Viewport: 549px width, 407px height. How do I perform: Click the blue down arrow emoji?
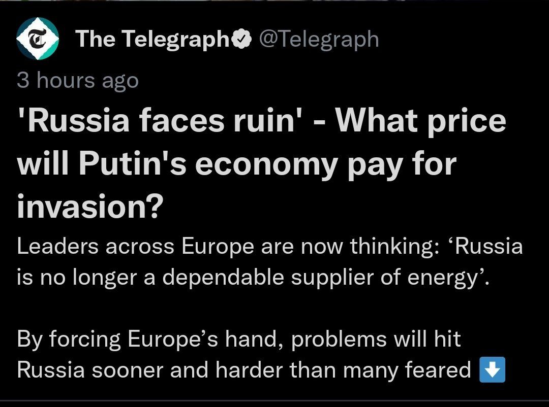pyautogui.click(x=492, y=369)
